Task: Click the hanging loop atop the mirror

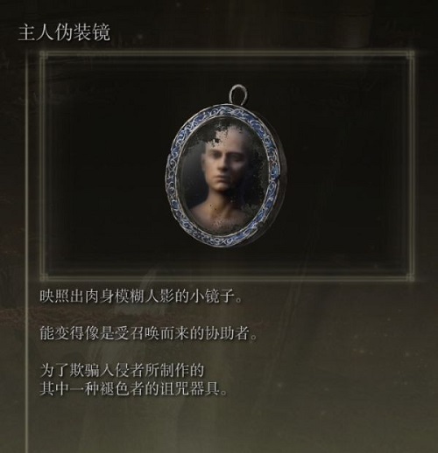Action: click(238, 94)
